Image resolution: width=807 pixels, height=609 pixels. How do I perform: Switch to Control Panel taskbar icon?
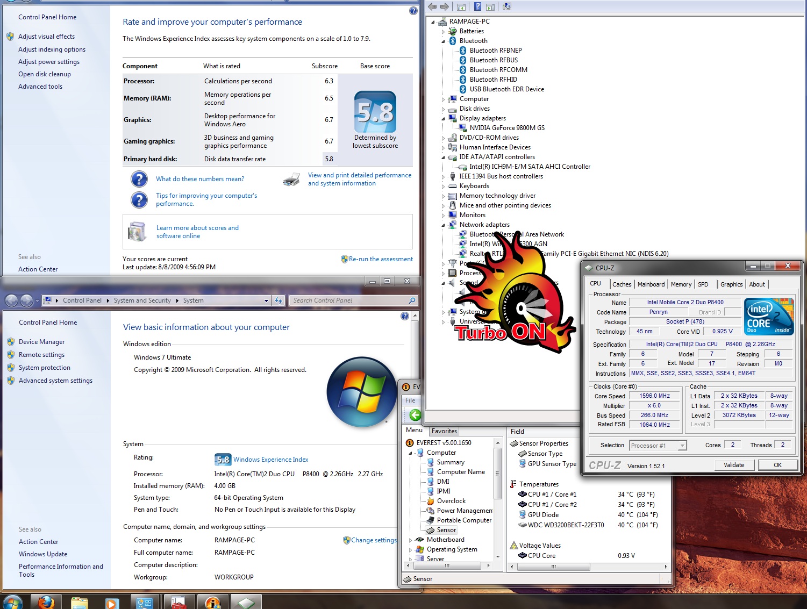click(145, 602)
